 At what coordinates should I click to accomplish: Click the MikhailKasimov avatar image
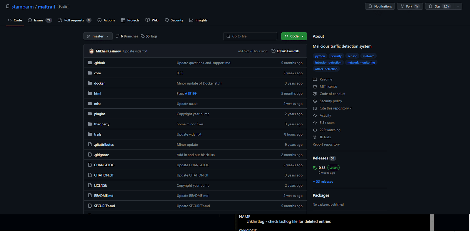(91, 51)
